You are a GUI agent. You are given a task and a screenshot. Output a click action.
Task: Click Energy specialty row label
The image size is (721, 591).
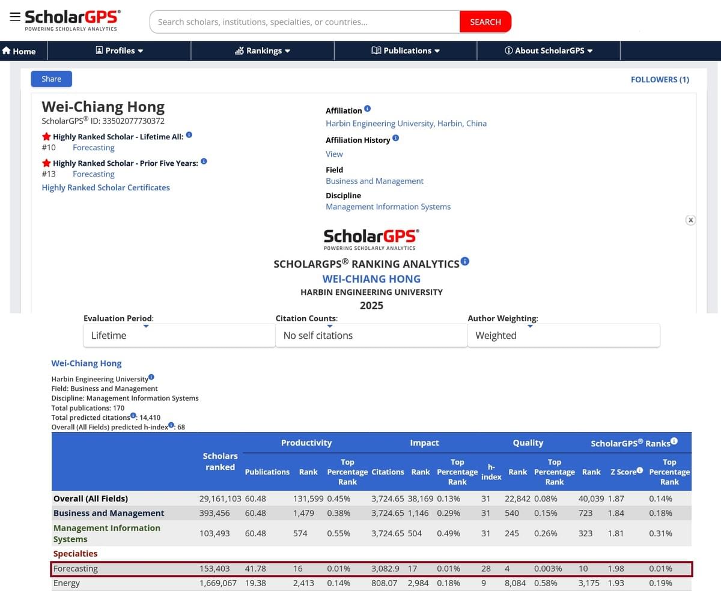coord(67,583)
